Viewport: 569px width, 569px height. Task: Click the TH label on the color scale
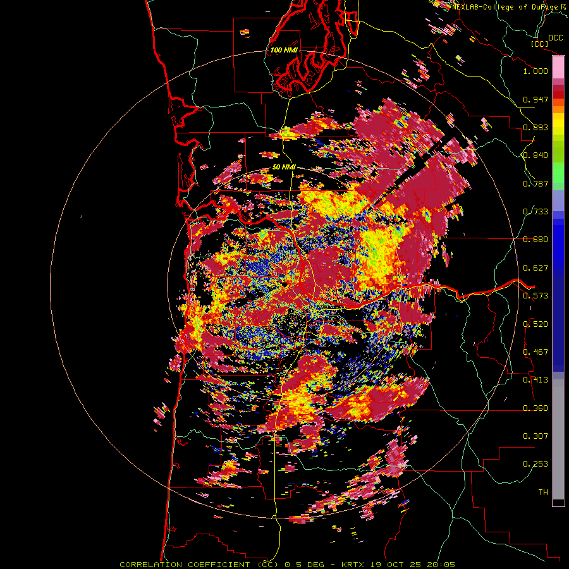pos(543,493)
